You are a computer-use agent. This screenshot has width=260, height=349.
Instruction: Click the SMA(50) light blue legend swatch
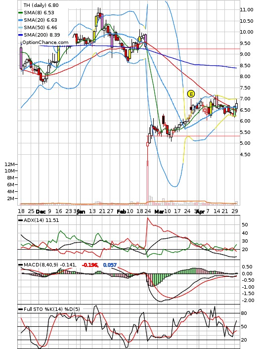[20, 28]
